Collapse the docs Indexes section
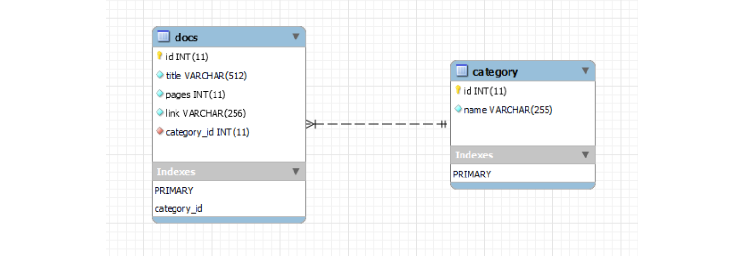The width and height of the screenshot is (744, 256). [x=295, y=172]
